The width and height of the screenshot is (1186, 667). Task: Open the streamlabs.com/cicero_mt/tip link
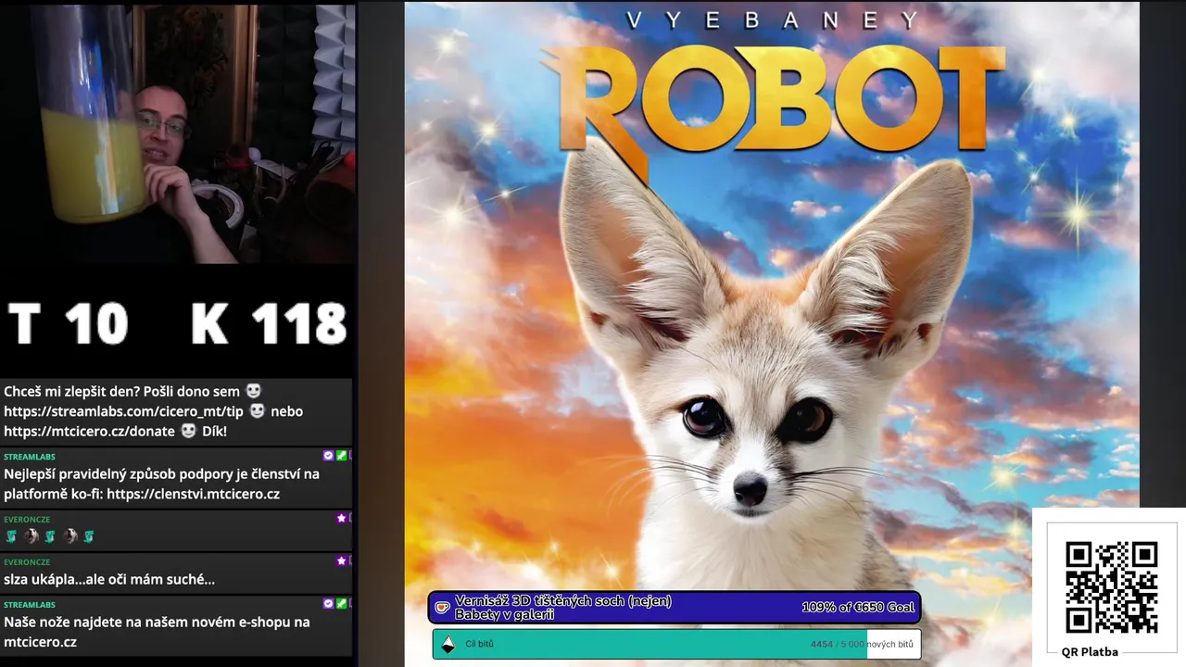click(125, 411)
